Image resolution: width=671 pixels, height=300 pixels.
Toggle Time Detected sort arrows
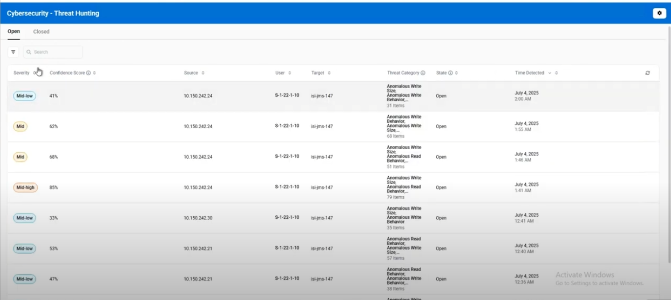pyautogui.click(x=557, y=73)
